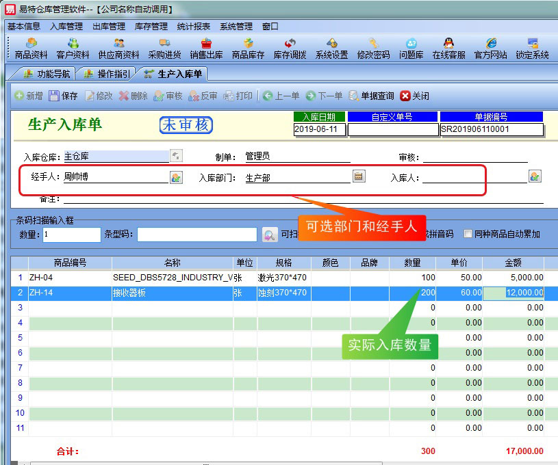Click the 锁定系统 lock icon

pyautogui.click(x=532, y=49)
